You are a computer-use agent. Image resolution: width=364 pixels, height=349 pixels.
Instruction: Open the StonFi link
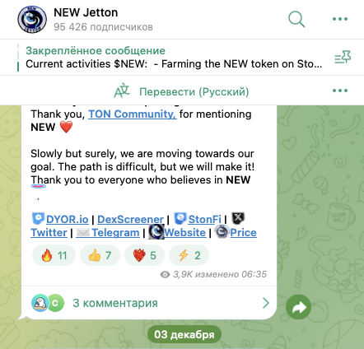coord(205,219)
